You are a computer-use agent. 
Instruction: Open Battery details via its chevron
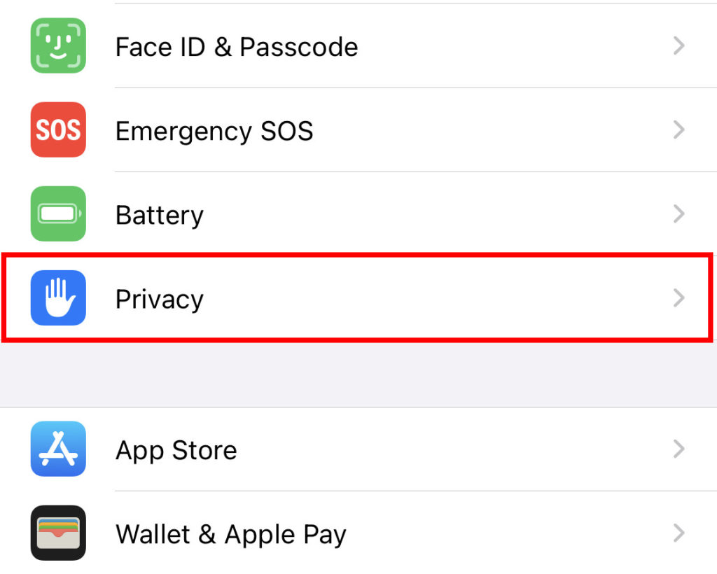point(678,214)
